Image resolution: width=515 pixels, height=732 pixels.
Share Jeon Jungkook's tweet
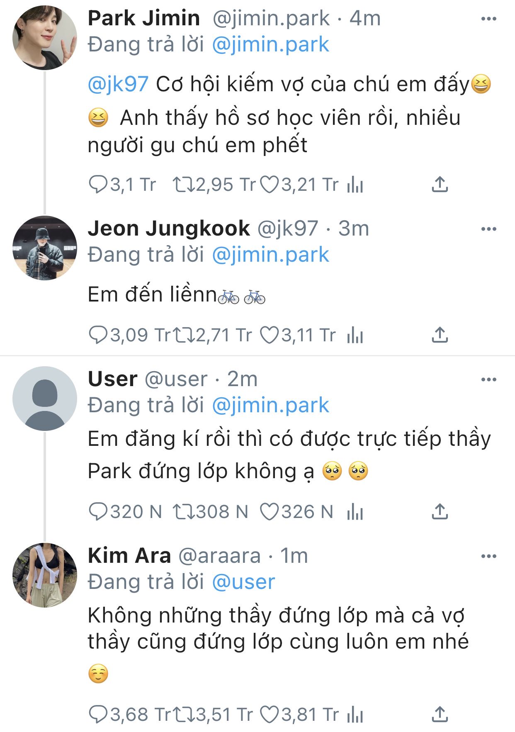440,335
